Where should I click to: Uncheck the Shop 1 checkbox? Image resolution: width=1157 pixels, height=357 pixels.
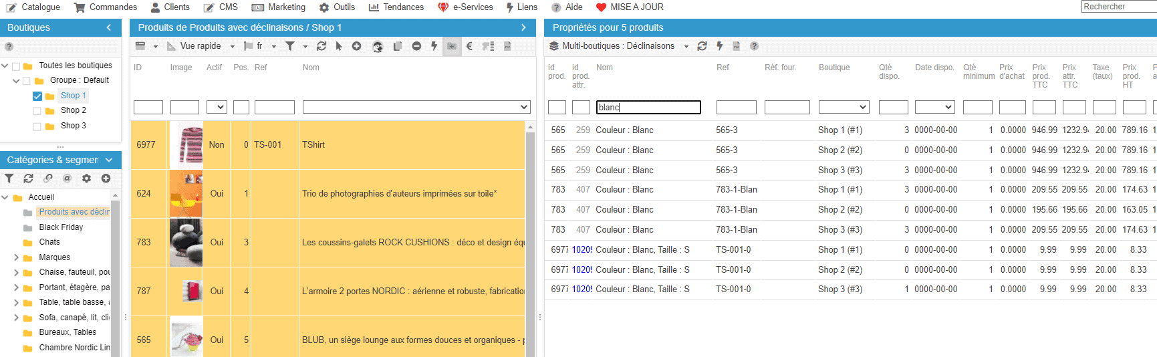(37, 96)
